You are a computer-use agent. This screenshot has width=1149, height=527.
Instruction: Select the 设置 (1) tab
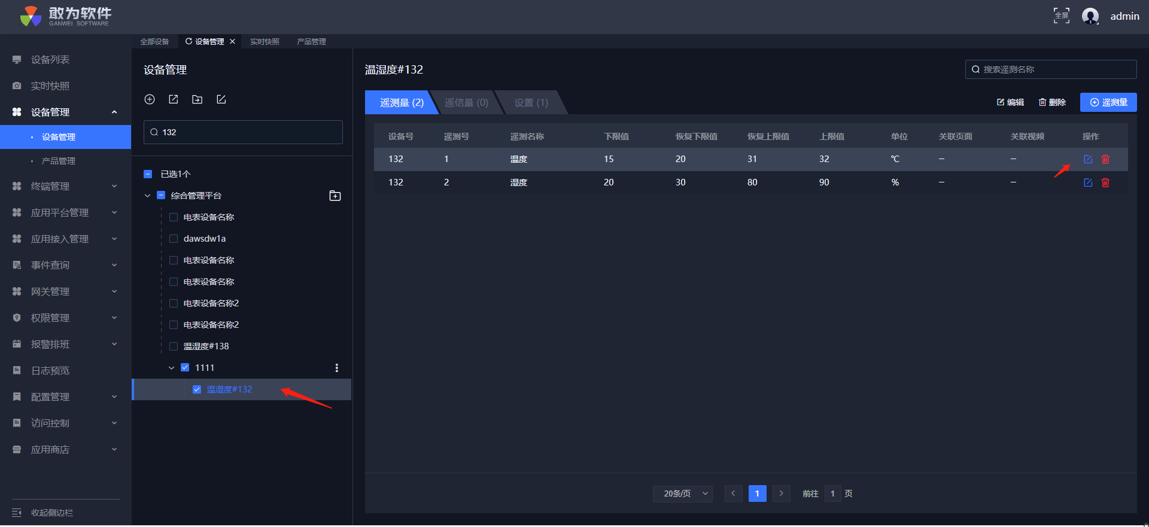point(531,102)
